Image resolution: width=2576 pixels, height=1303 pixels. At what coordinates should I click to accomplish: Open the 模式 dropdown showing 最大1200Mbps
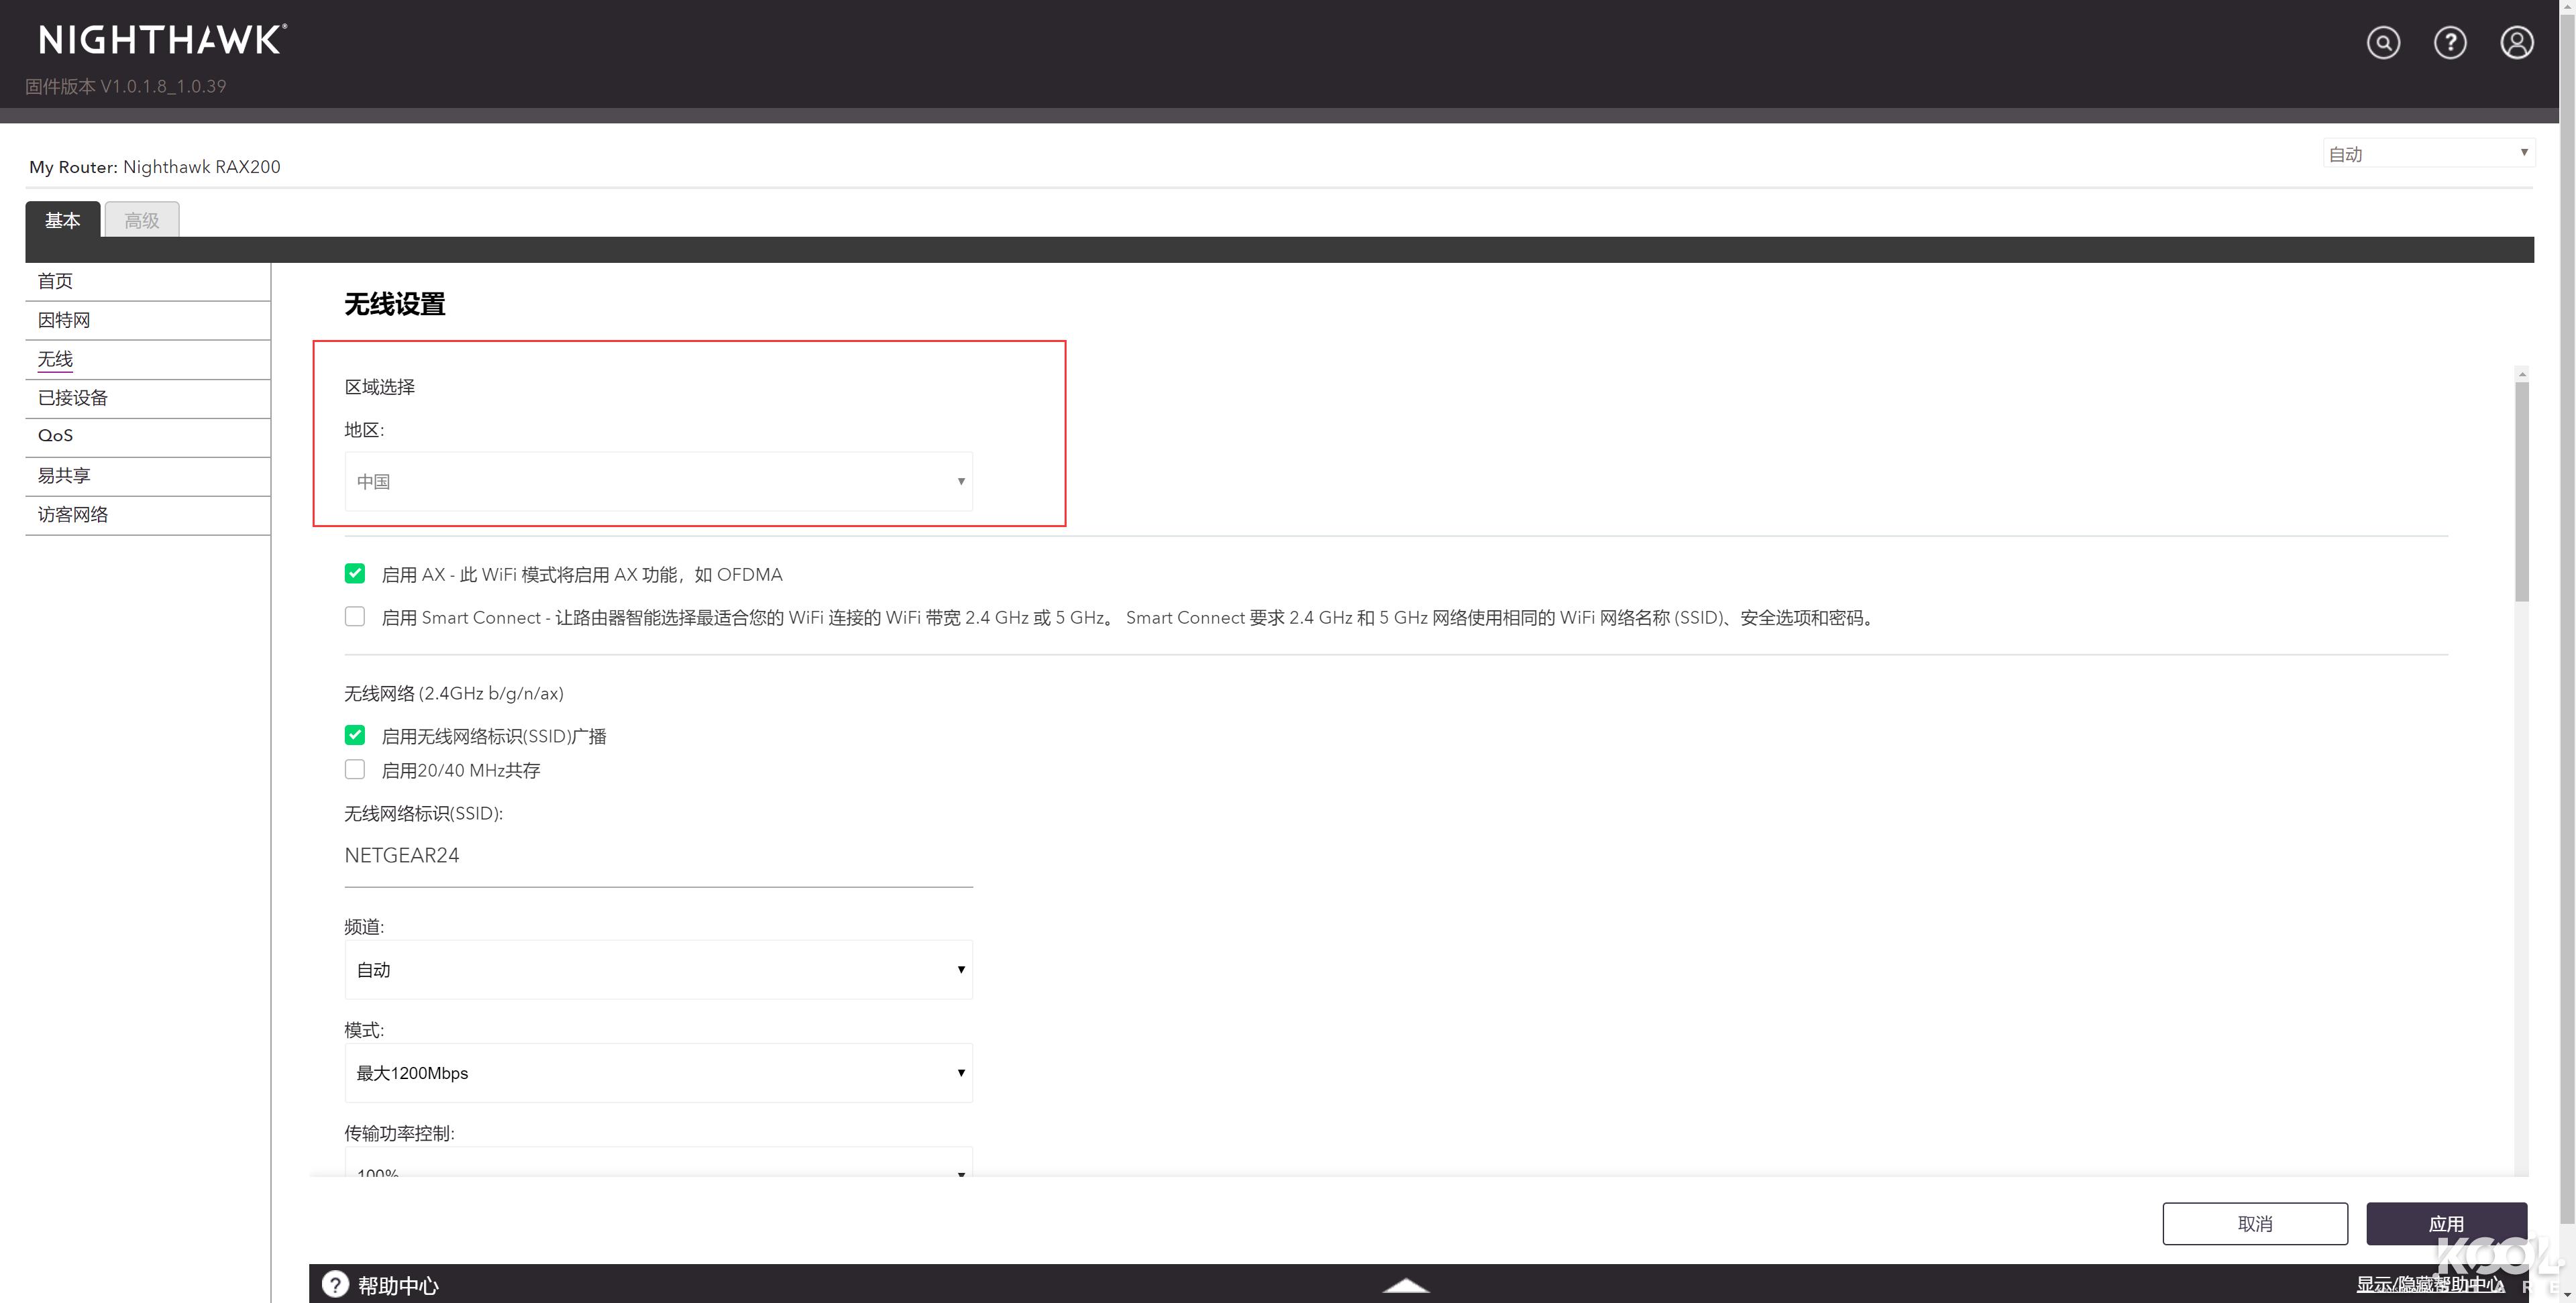pos(658,1072)
